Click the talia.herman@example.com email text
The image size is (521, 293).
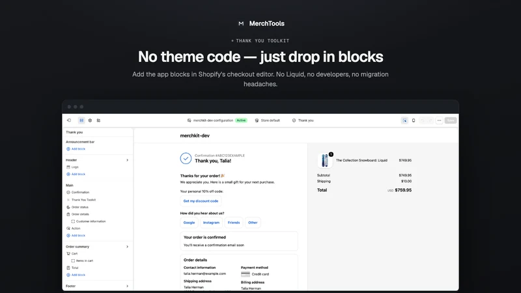[204, 273]
